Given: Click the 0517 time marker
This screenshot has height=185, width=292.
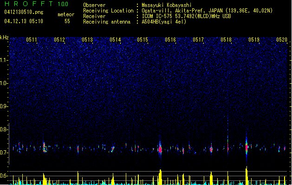Looking at the screenshot, I should click(x=198, y=40).
